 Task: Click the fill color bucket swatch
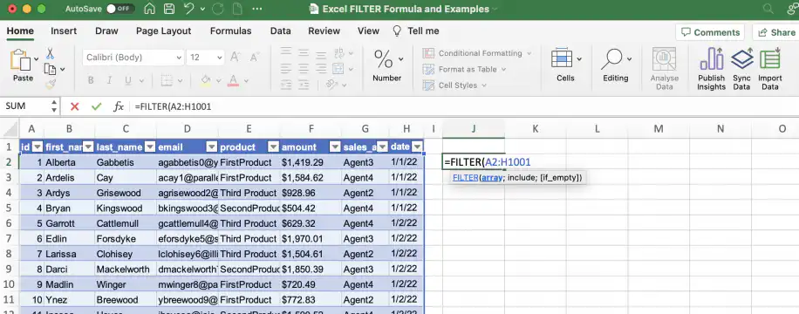[206, 80]
